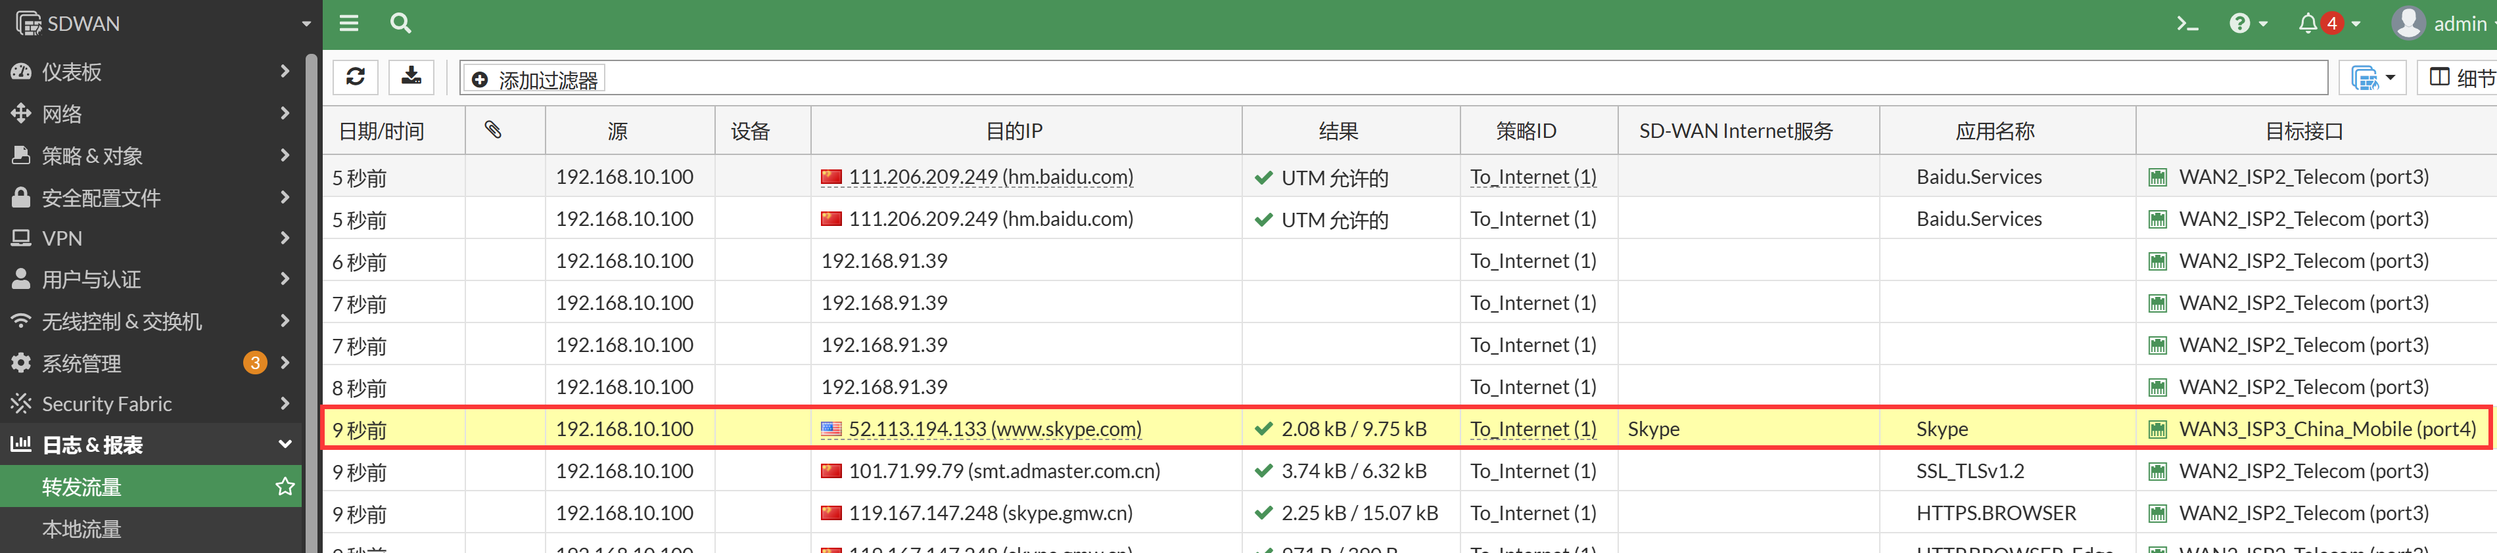The width and height of the screenshot is (2497, 553).
Task: Toggle favorite star on 转发流量
Action: pos(284,486)
